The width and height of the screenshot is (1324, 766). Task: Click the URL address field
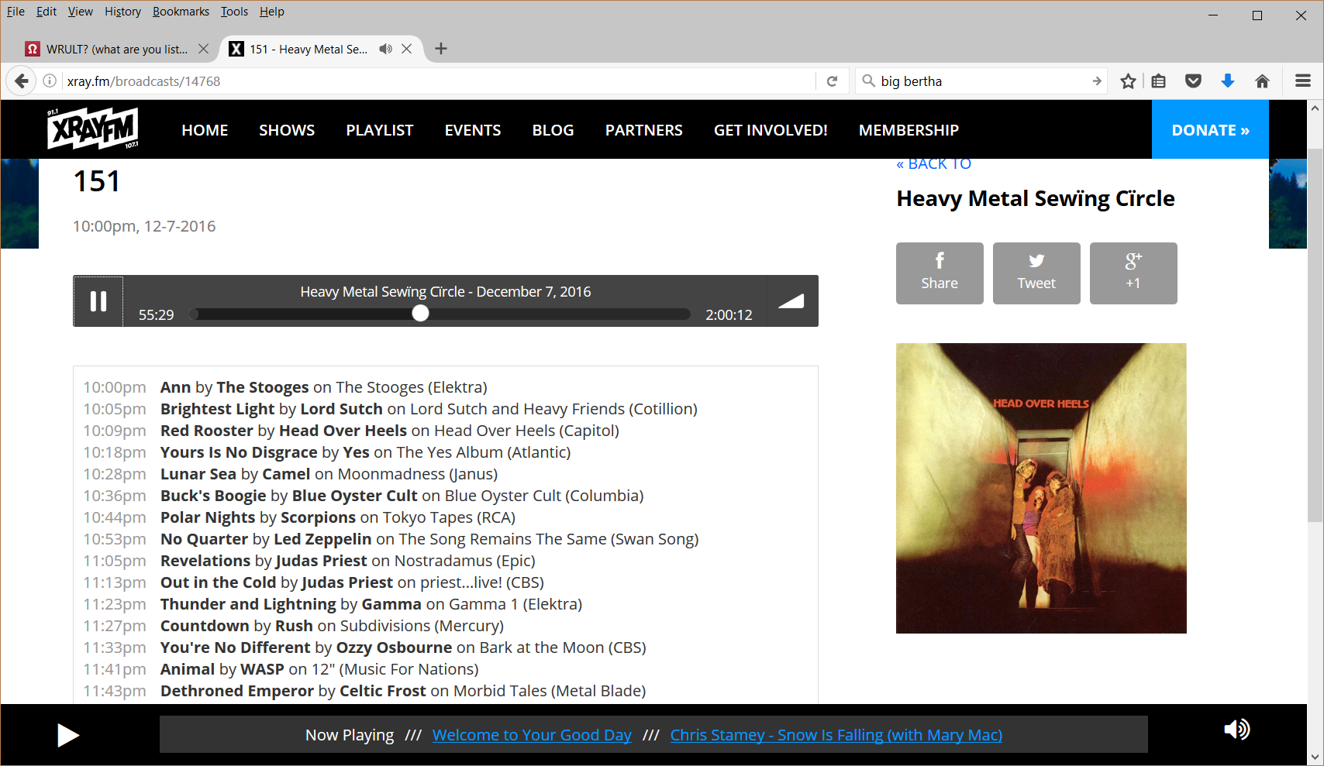pos(438,81)
